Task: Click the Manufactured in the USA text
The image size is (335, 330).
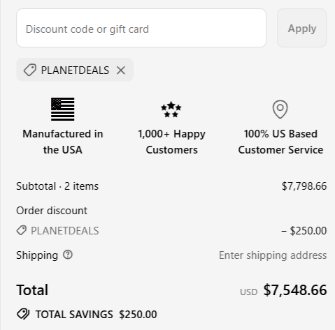Action: point(63,142)
